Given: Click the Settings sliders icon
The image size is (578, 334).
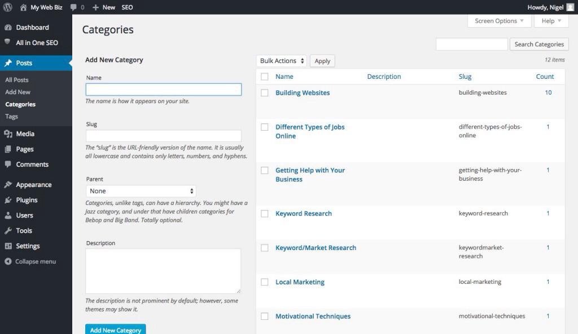Looking at the screenshot, I should pos(8,246).
